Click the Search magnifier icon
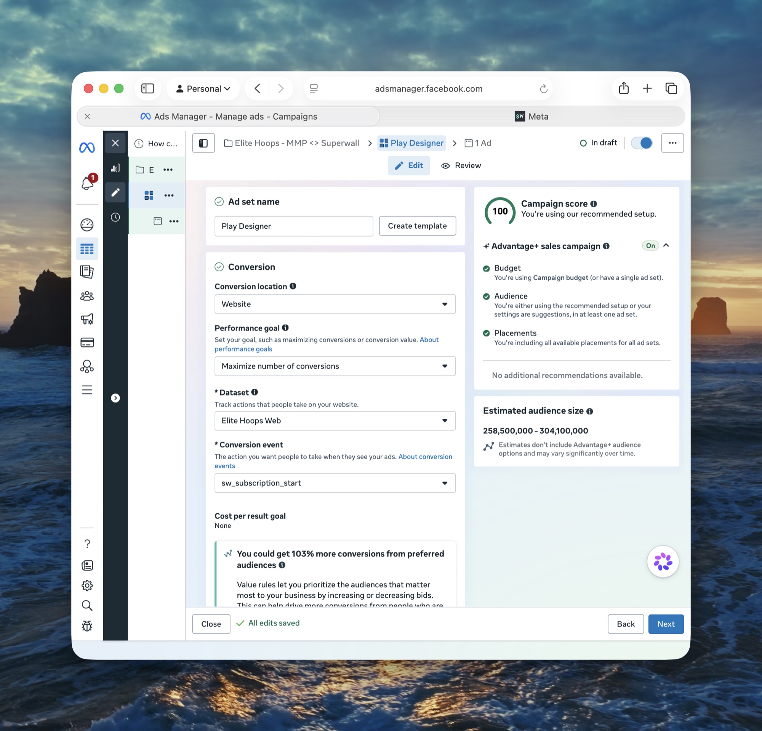762x731 pixels. click(x=87, y=605)
